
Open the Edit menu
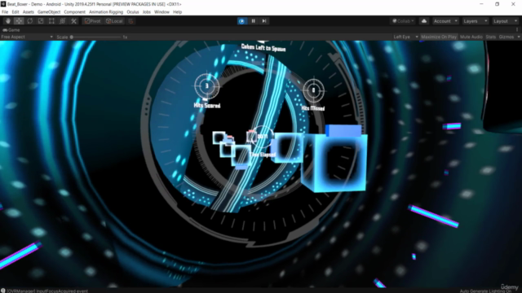point(15,12)
